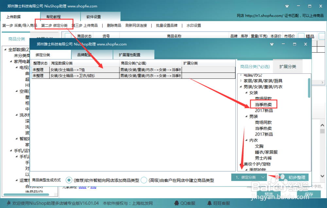This screenshot has width=327, height=208.
Task: Click 市场价 column header in main window
Action: 289,36
